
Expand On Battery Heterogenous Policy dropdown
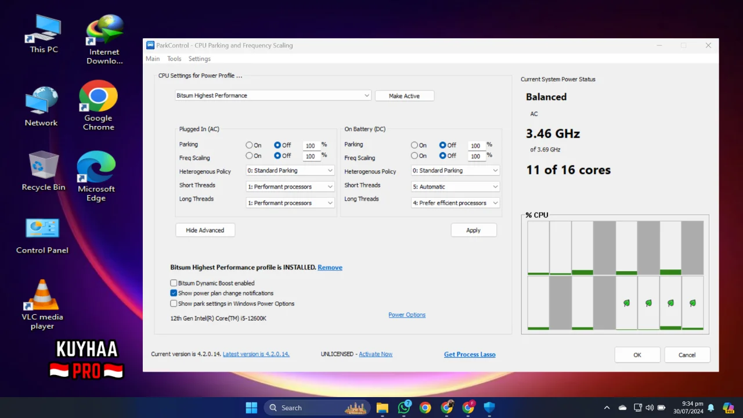pyautogui.click(x=456, y=171)
